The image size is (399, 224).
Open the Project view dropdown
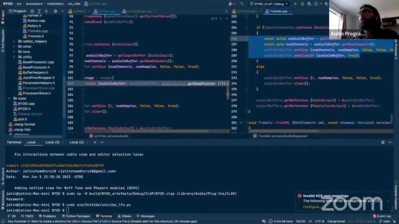coord(18,11)
